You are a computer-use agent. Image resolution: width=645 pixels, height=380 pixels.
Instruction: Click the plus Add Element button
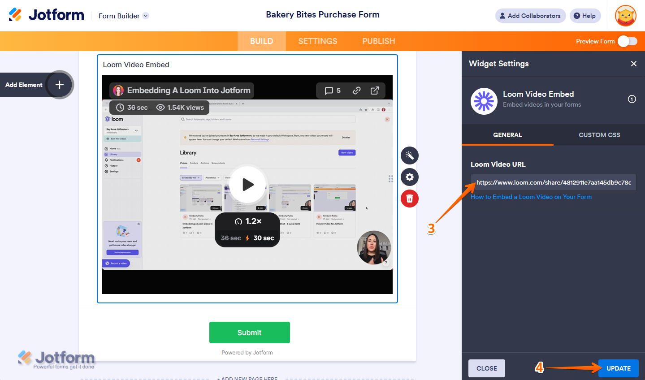click(60, 85)
